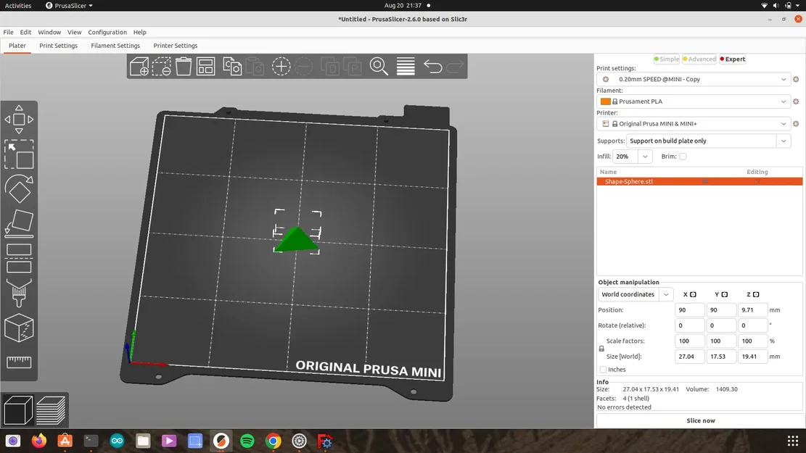Image resolution: width=806 pixels, height=453 pixels.
Task: Expand the Infill percentage dropdown arrow
Action: coord(645,157)
